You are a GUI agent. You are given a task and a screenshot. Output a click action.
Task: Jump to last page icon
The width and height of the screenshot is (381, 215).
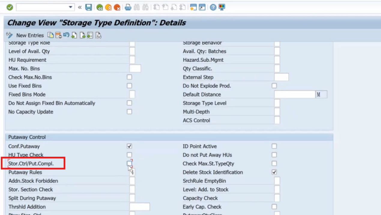pyautogui.click(x=182, y=7)
